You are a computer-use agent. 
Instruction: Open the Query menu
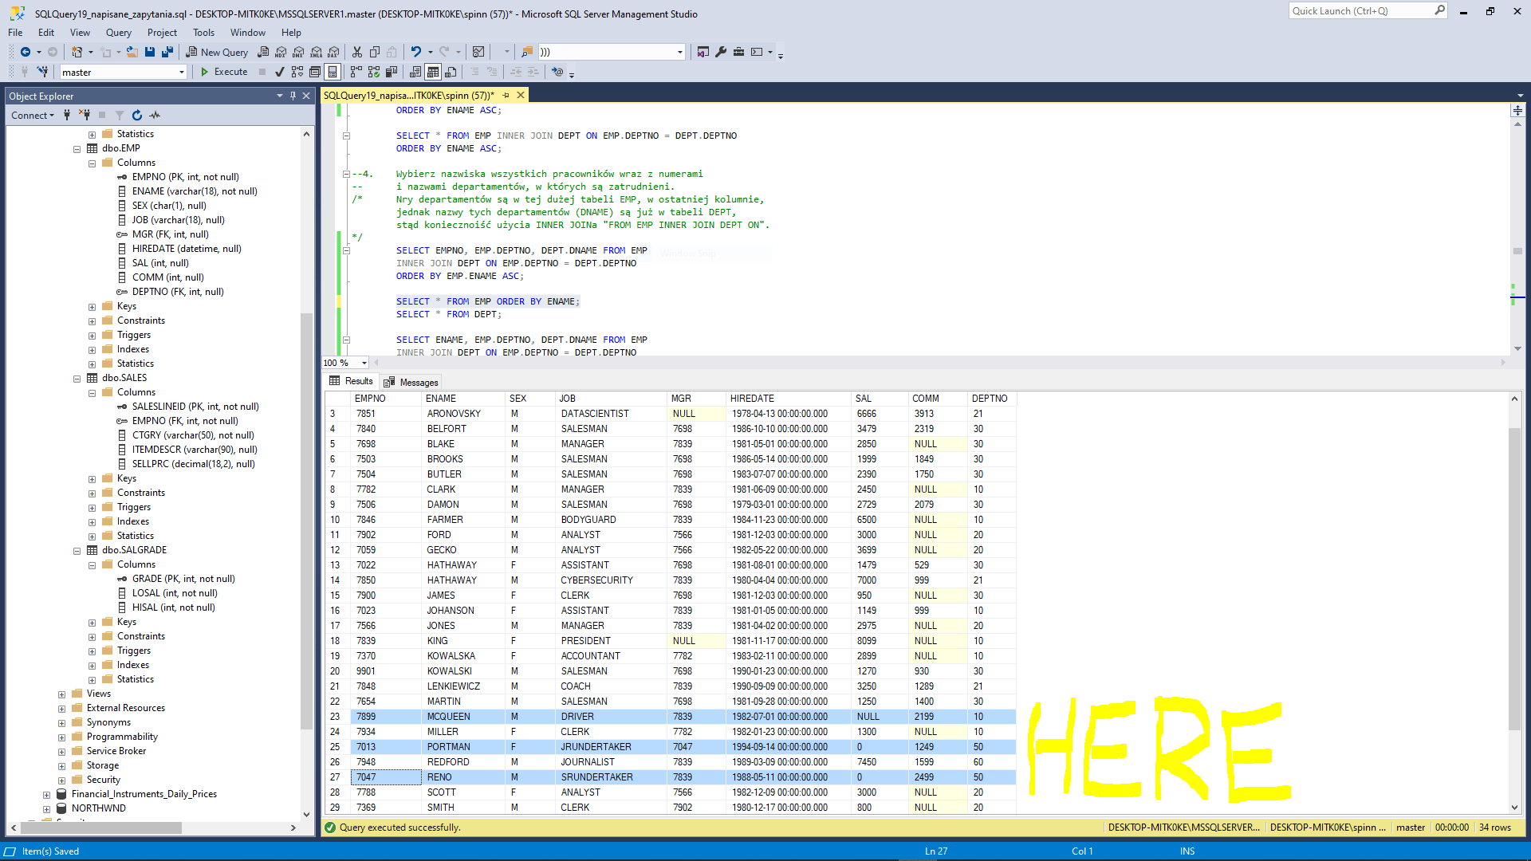[x=118, y=33]
